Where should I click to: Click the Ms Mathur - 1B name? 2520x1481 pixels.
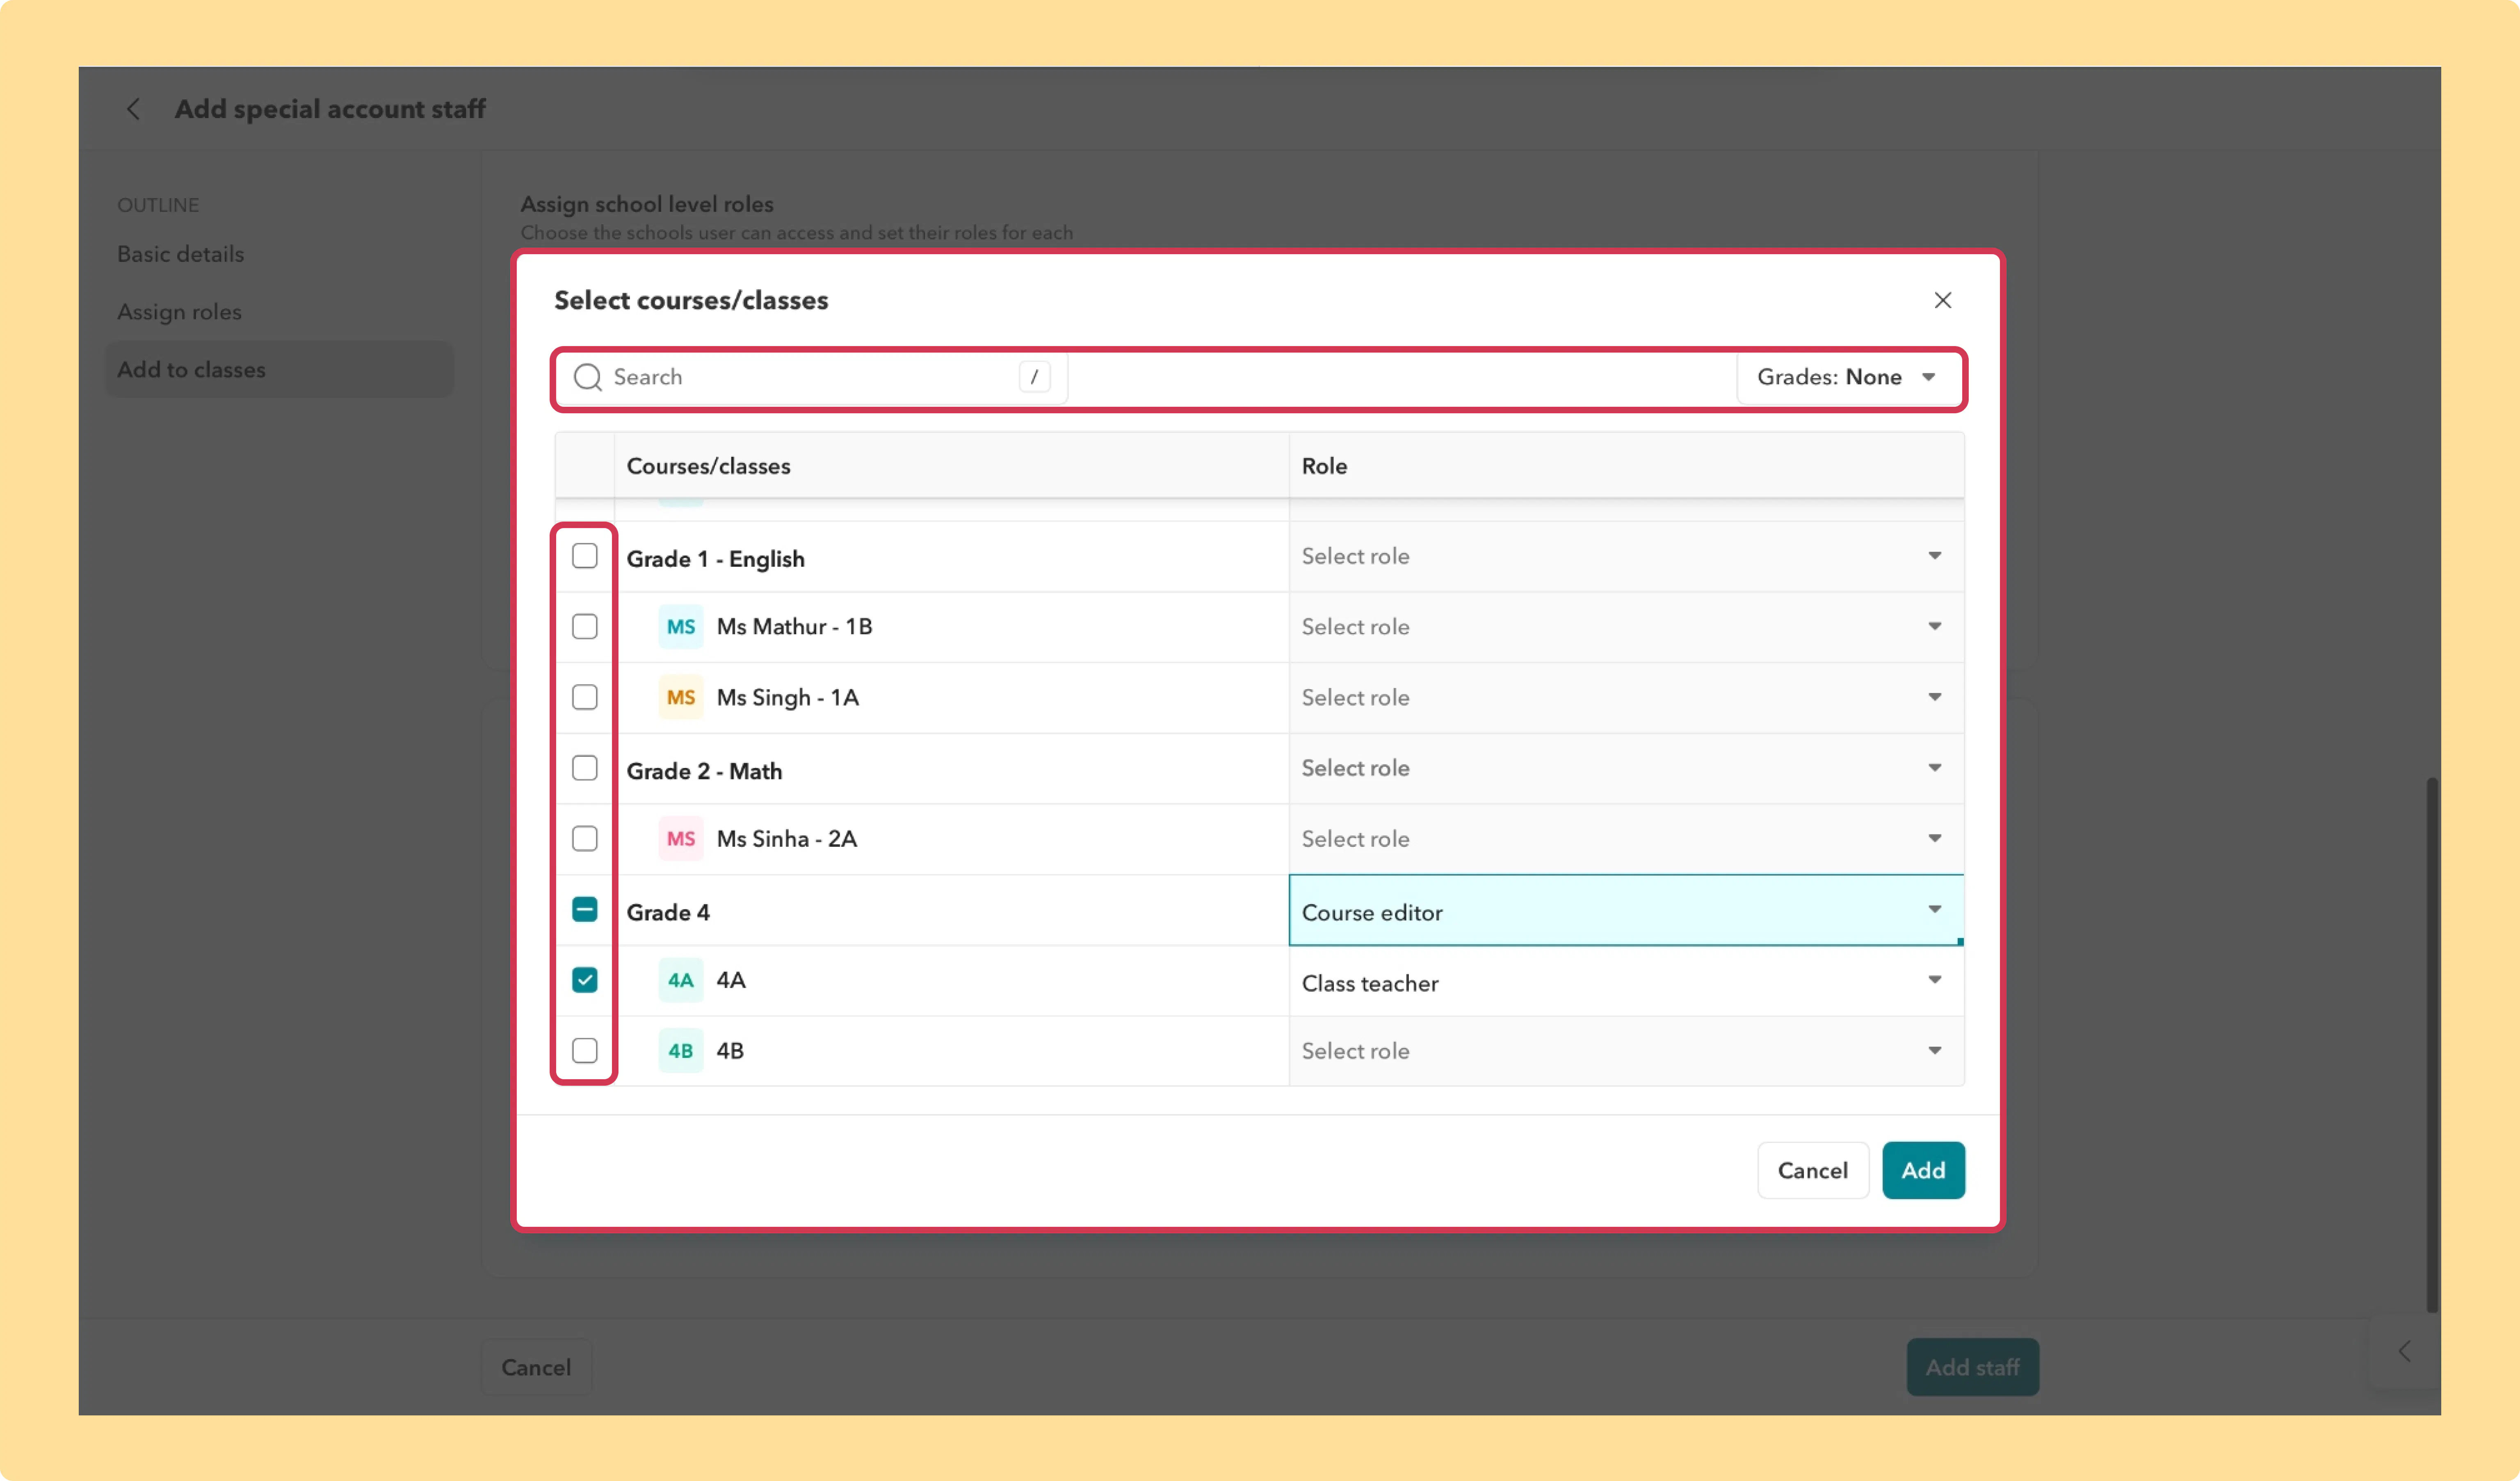[794, 627]
